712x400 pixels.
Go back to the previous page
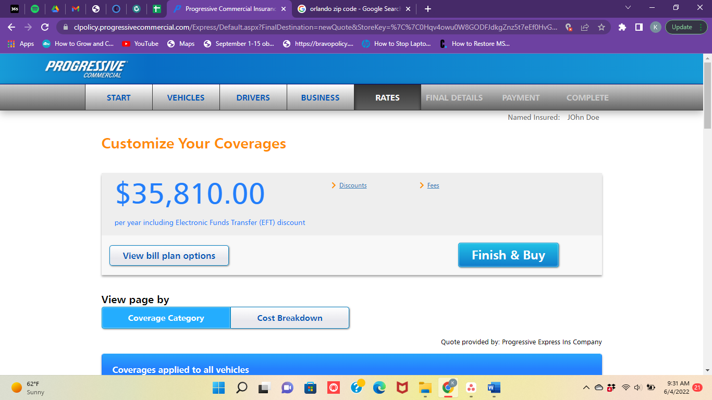pyautogui.click(x=11, y=27)
